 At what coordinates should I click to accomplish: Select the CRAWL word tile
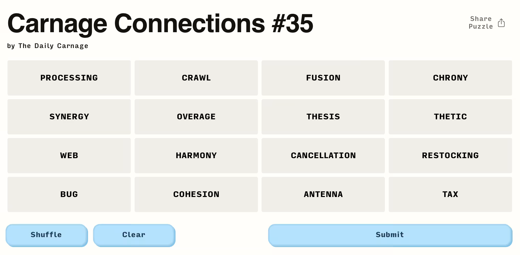pyautogui.click(x=196, y=78)
